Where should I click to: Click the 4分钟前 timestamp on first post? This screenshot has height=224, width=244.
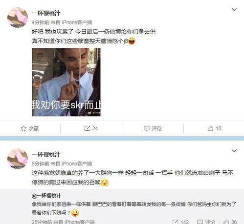tap(41, 22)
